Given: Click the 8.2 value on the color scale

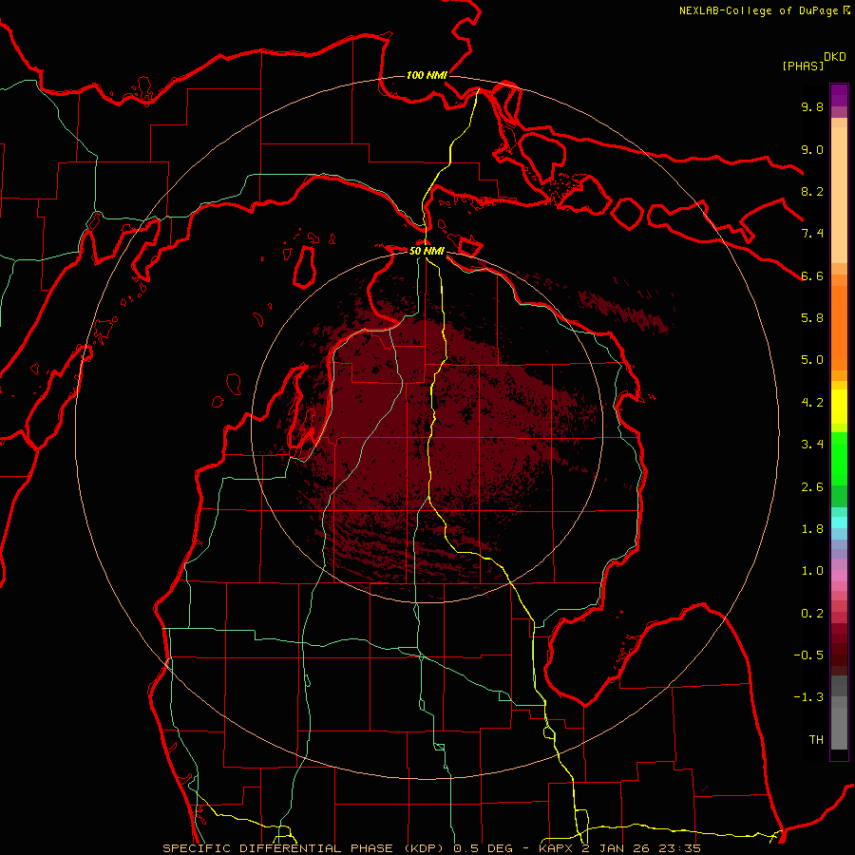Looking at the screenshot, I should pos(812,191).
